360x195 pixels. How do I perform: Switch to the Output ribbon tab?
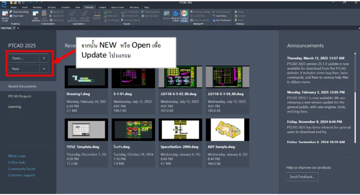point(102,7)
